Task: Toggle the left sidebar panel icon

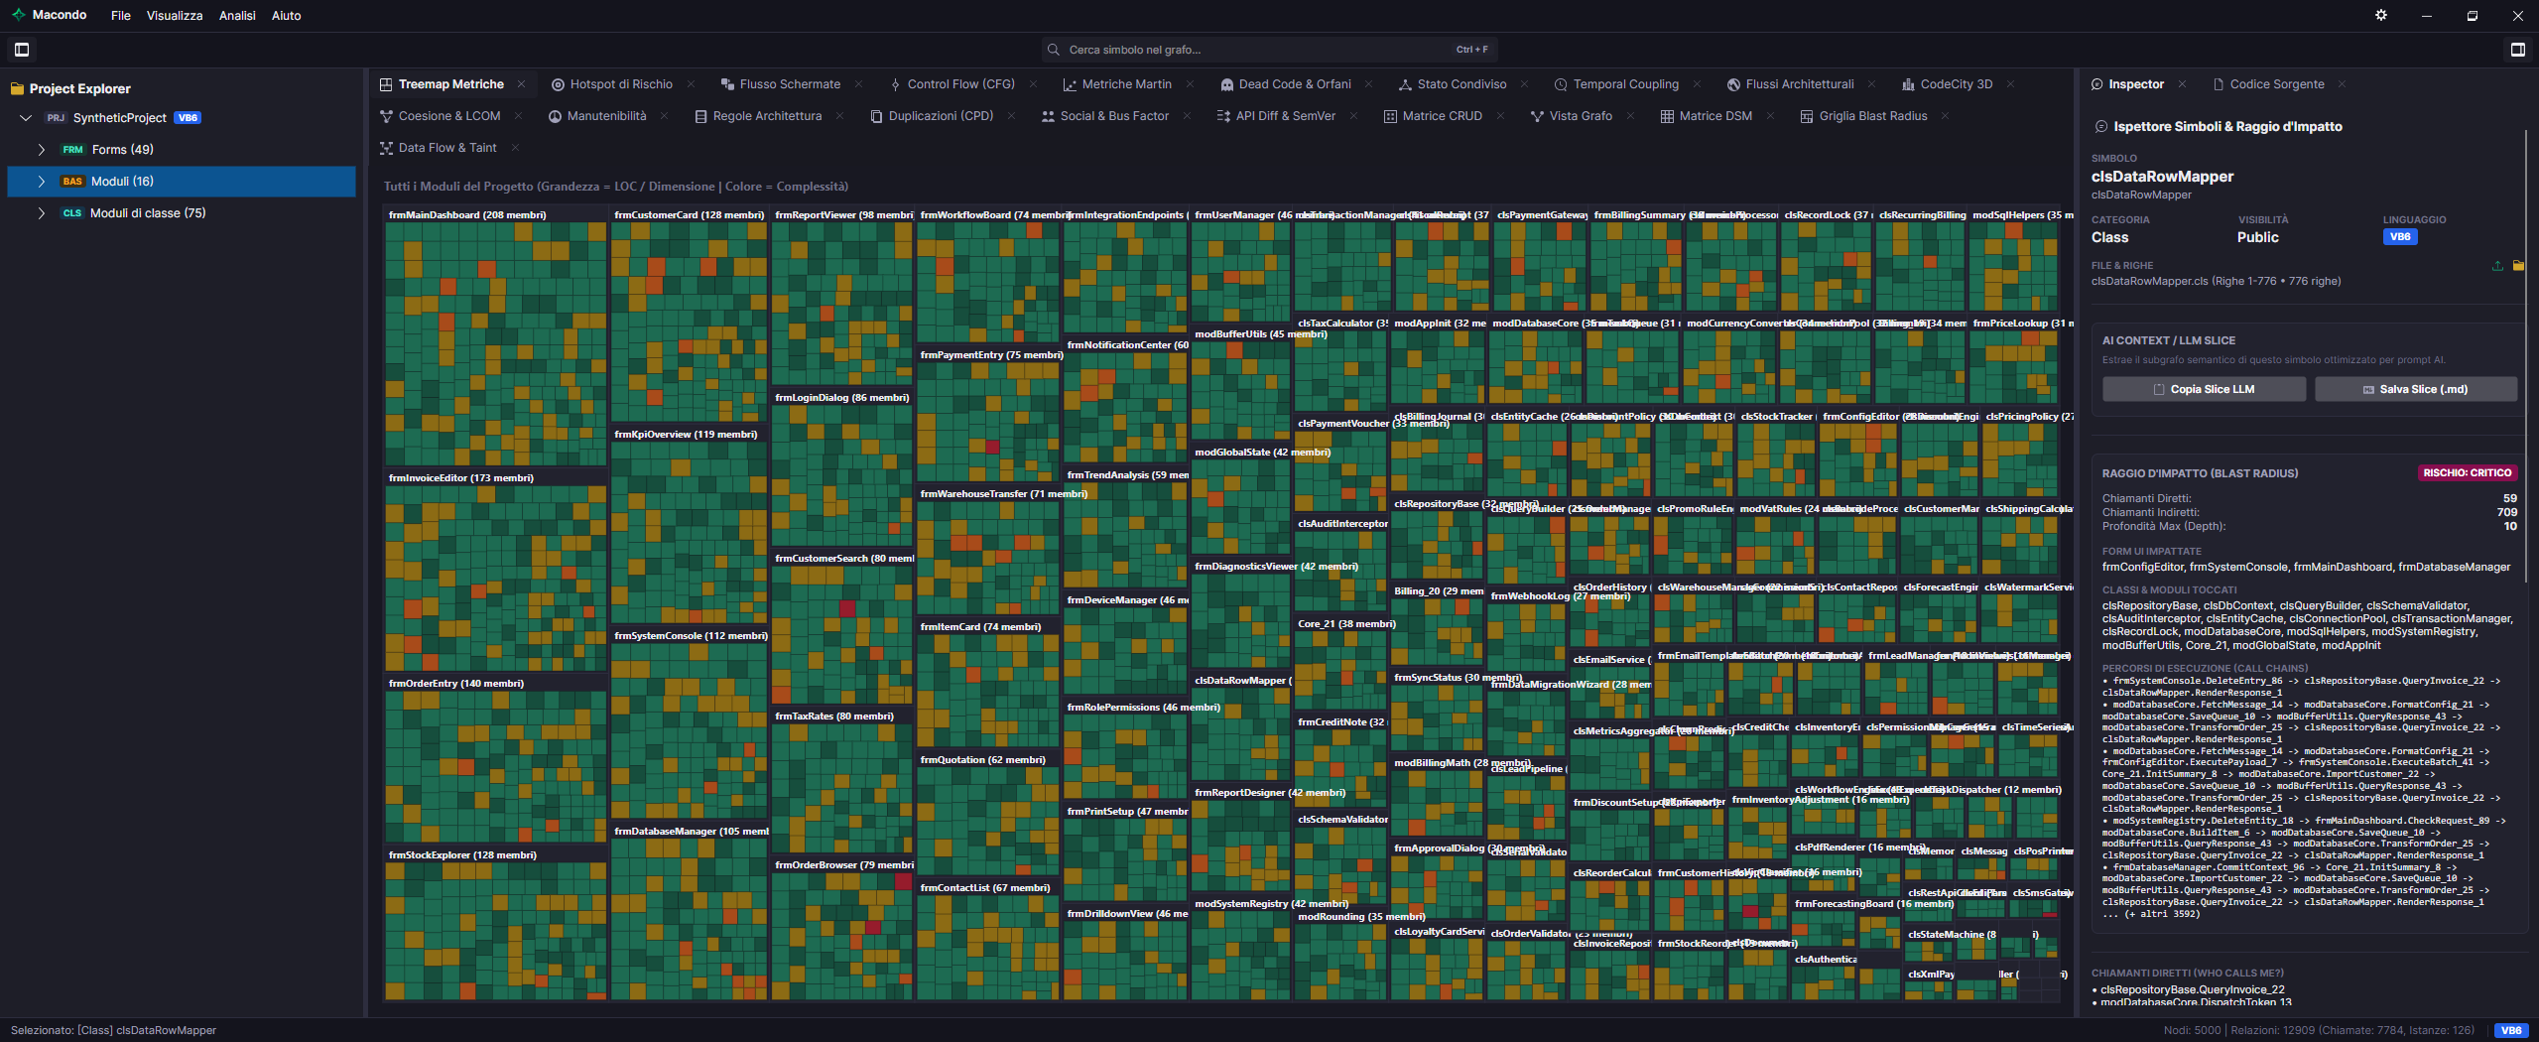Action: coord(22,50)
